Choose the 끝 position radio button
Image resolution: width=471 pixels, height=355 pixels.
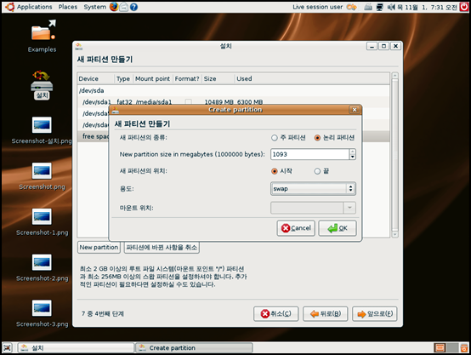(317, 171)
